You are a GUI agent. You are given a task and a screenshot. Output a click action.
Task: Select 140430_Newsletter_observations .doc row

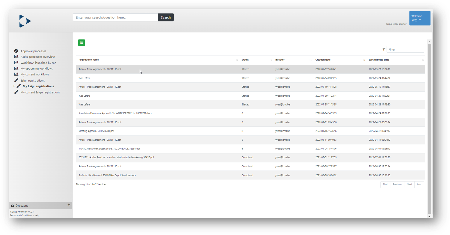click(250, 149)
